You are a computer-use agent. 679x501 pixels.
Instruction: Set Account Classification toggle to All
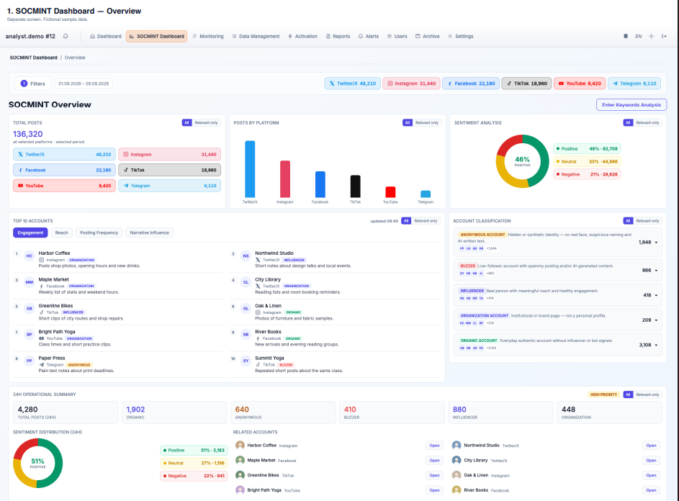coord(628,221)
